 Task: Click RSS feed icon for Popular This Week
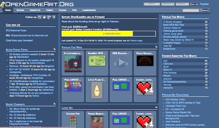[156, 47]
